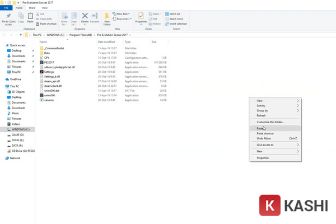Screen dimensions: 336x224
Task: Sort by Date modified column header
Action: click(x=106, y=42)
